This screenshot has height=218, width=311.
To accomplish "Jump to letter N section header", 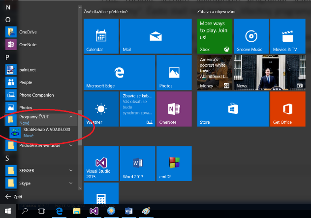I will 8,7.
